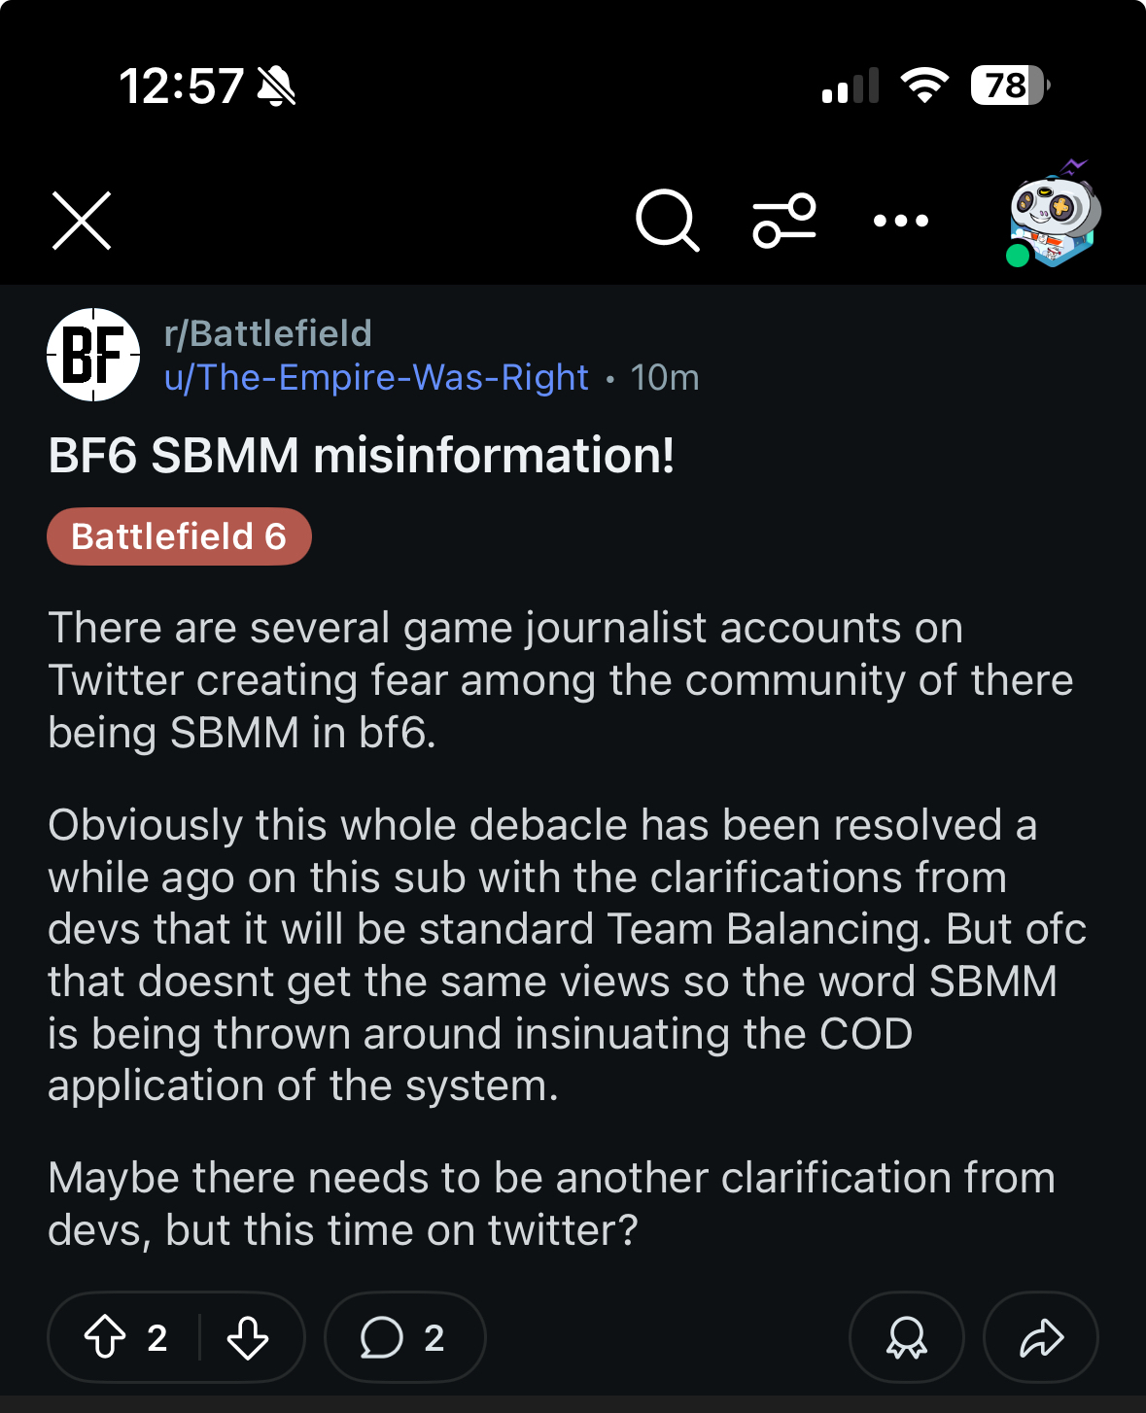This screenshot has width=1146, height=1413.
Task: Upvote the BF6 SBMM post
Action: coord(106,1337)
